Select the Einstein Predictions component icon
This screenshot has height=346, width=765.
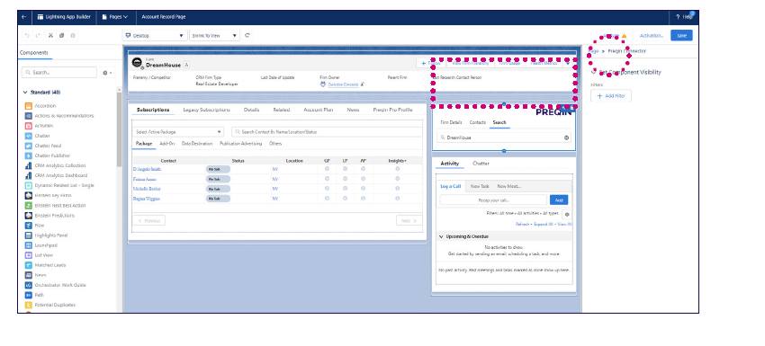28,216
